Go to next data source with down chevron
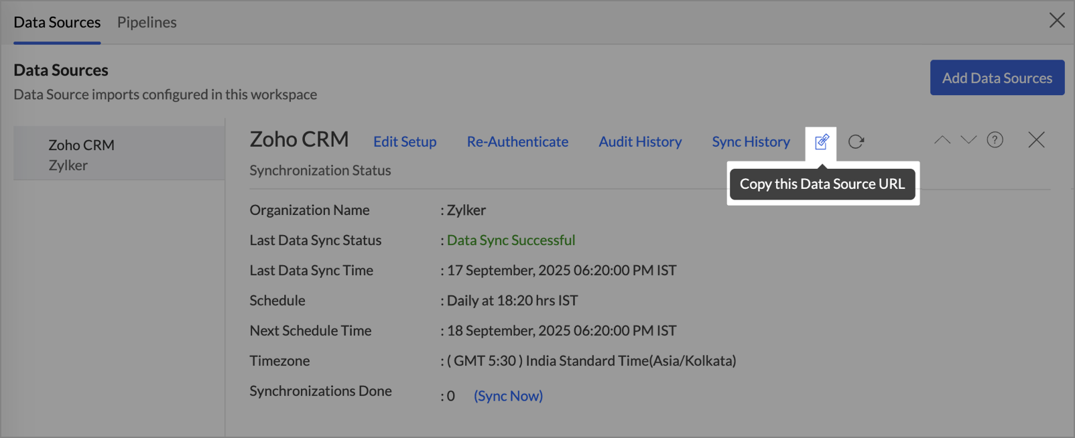This screenshot has height=438, width=1075. [x=968, y=140]
